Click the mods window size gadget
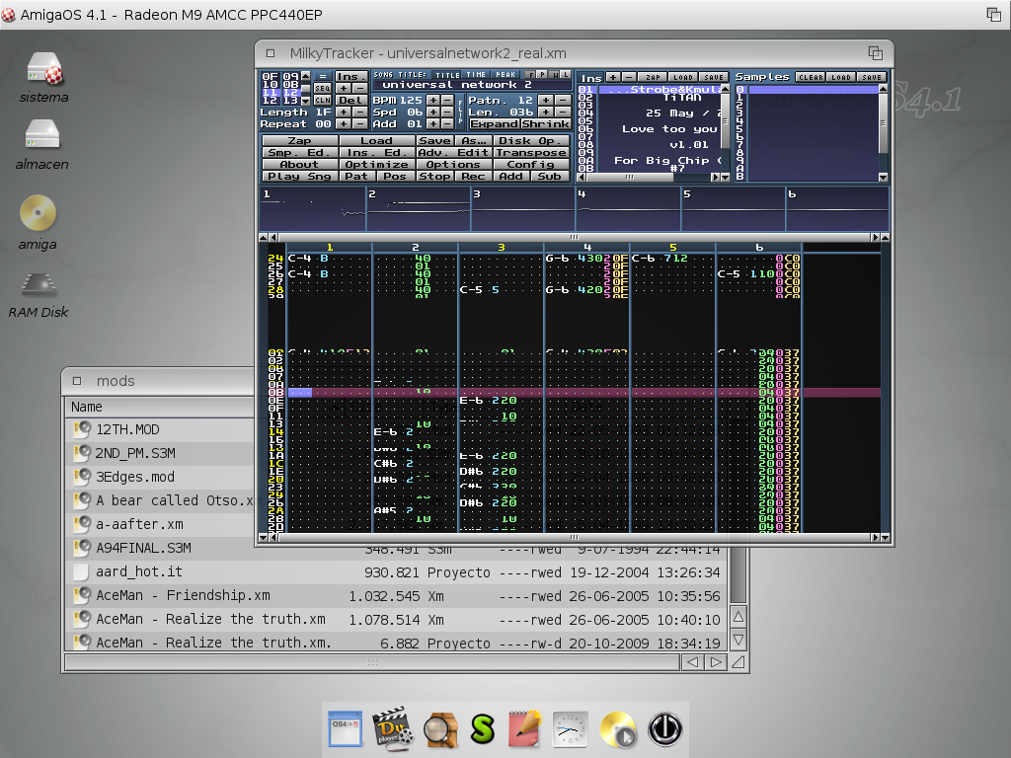Screen dimensions: 1011x758 739,662
